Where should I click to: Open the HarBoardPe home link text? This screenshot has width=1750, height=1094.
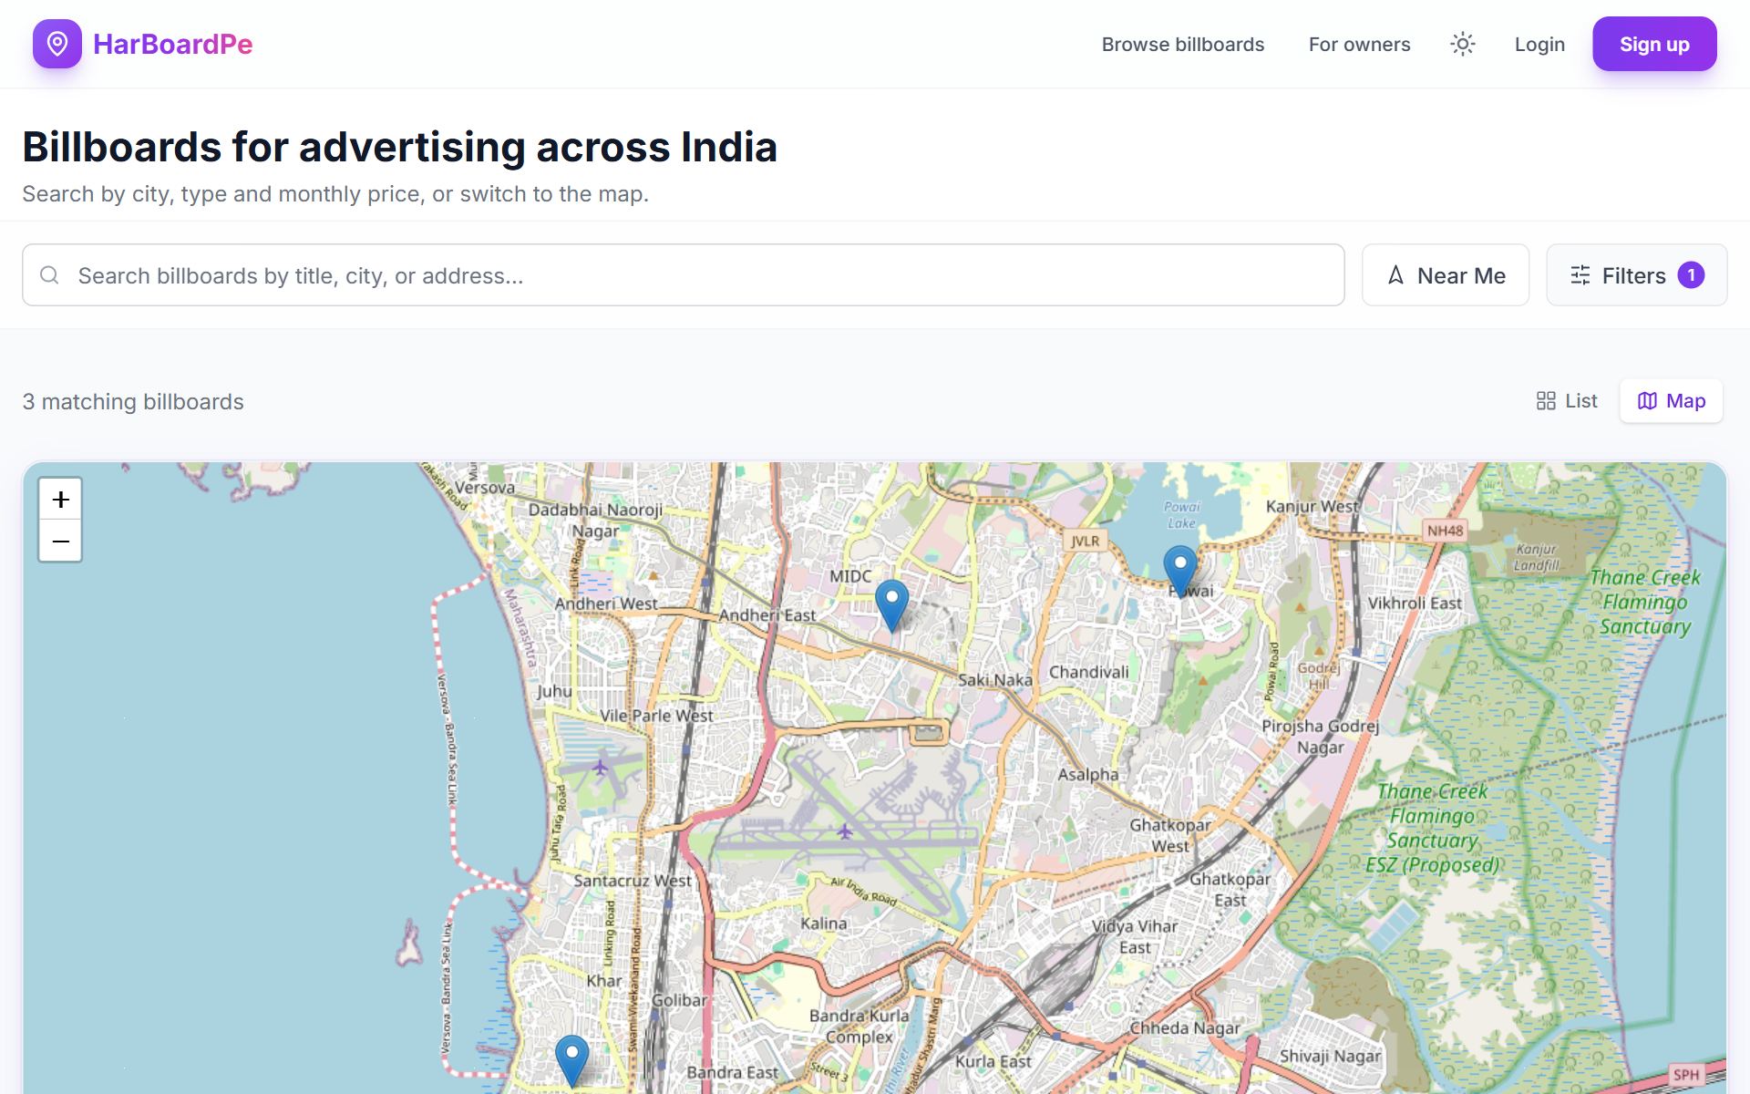pyautogui.click(x=172, y=44)
